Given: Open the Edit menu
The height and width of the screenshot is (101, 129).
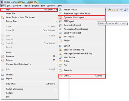Looking at the screenshot, I should click(x=8, y=6).
